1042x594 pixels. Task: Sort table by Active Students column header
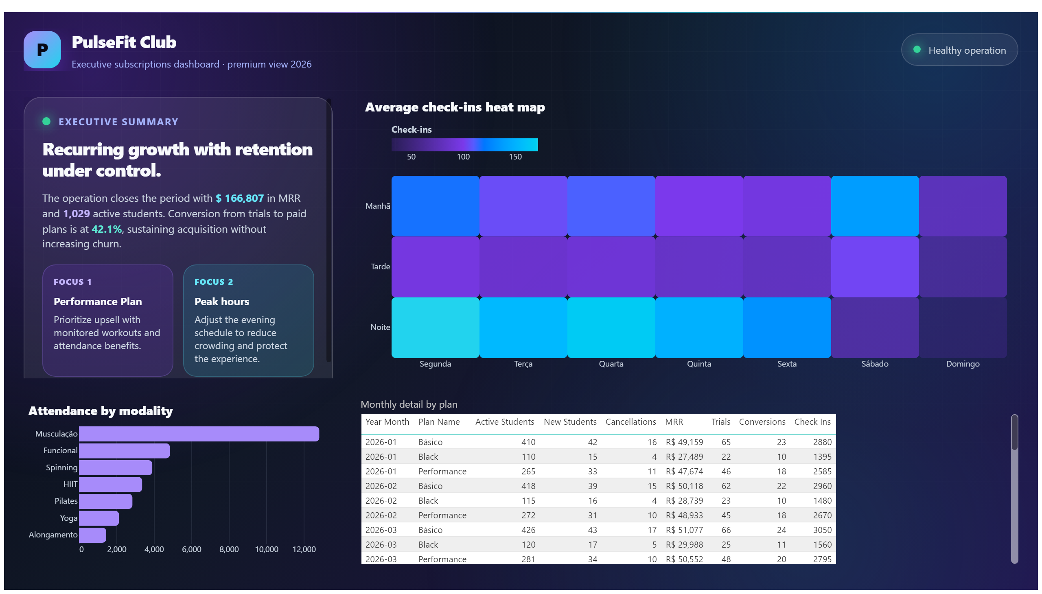[504, 422]
